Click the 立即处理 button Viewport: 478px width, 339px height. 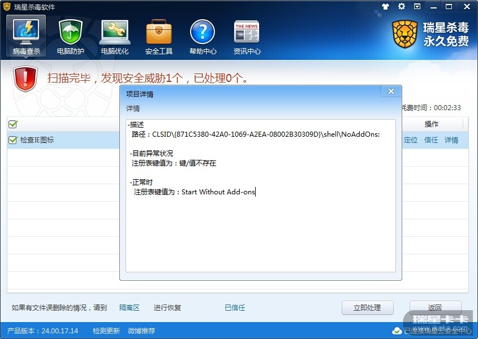367,307
